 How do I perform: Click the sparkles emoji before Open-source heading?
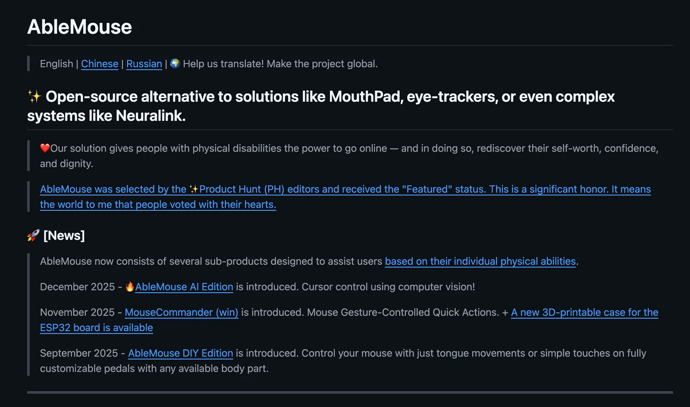tap(34, 97)
